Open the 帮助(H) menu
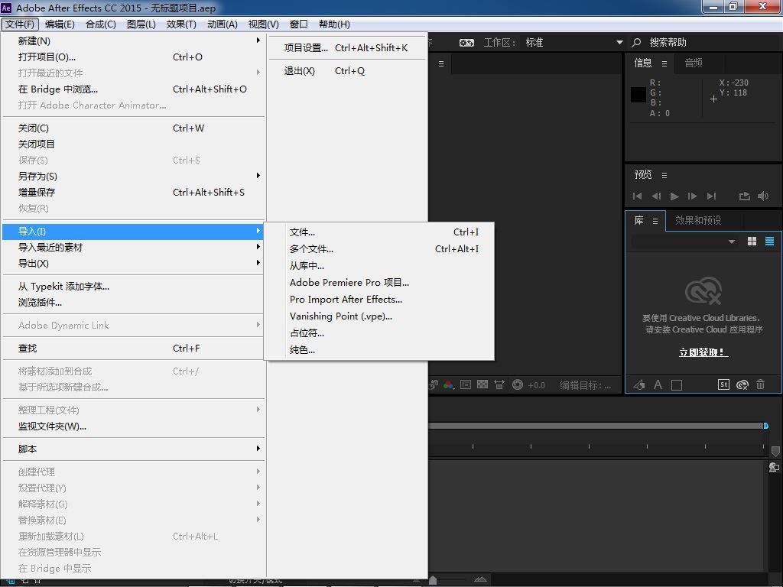783x587 pixels. tap(334, 24)
